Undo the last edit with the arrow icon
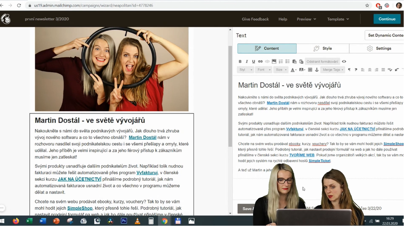 click(397, 70)
